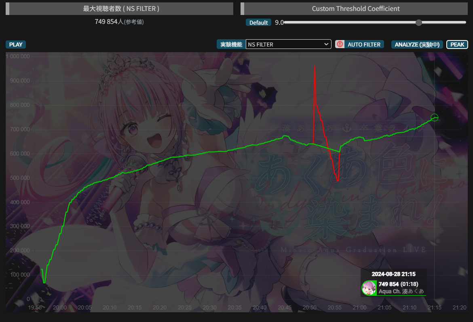The height and width of the screenshot is (322, 473).
Task: Click the 9.0 threshold value
Action: [x=279, y=23]
